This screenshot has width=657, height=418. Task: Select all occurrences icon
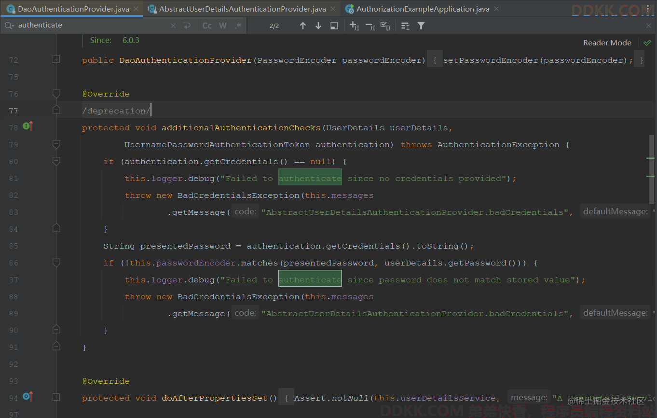(x=385, y=26)
